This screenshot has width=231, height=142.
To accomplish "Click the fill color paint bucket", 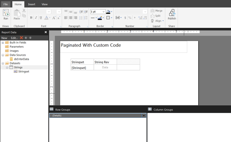I will click(x=108, y=12).
